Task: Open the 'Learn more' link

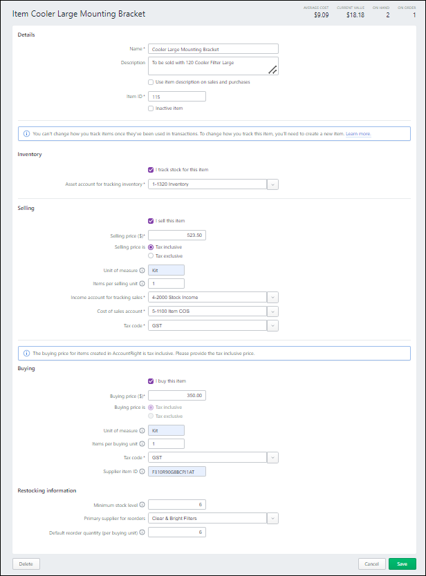Action: 358,134
